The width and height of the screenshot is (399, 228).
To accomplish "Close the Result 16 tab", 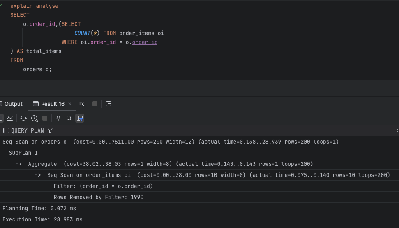I will 70,104.
